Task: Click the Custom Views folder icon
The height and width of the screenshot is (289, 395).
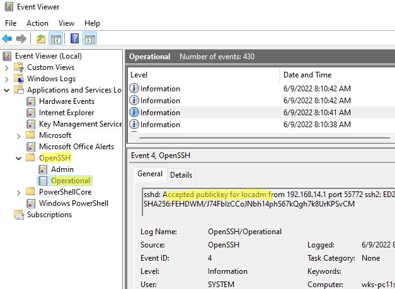Action: (x=19, y=67)
